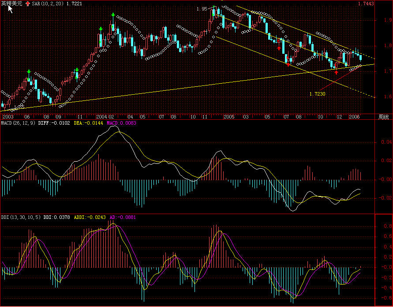Open the MACD(26,12,9) indicator label
This screenshot has width=393, height=307.
(x=19, y=123)
